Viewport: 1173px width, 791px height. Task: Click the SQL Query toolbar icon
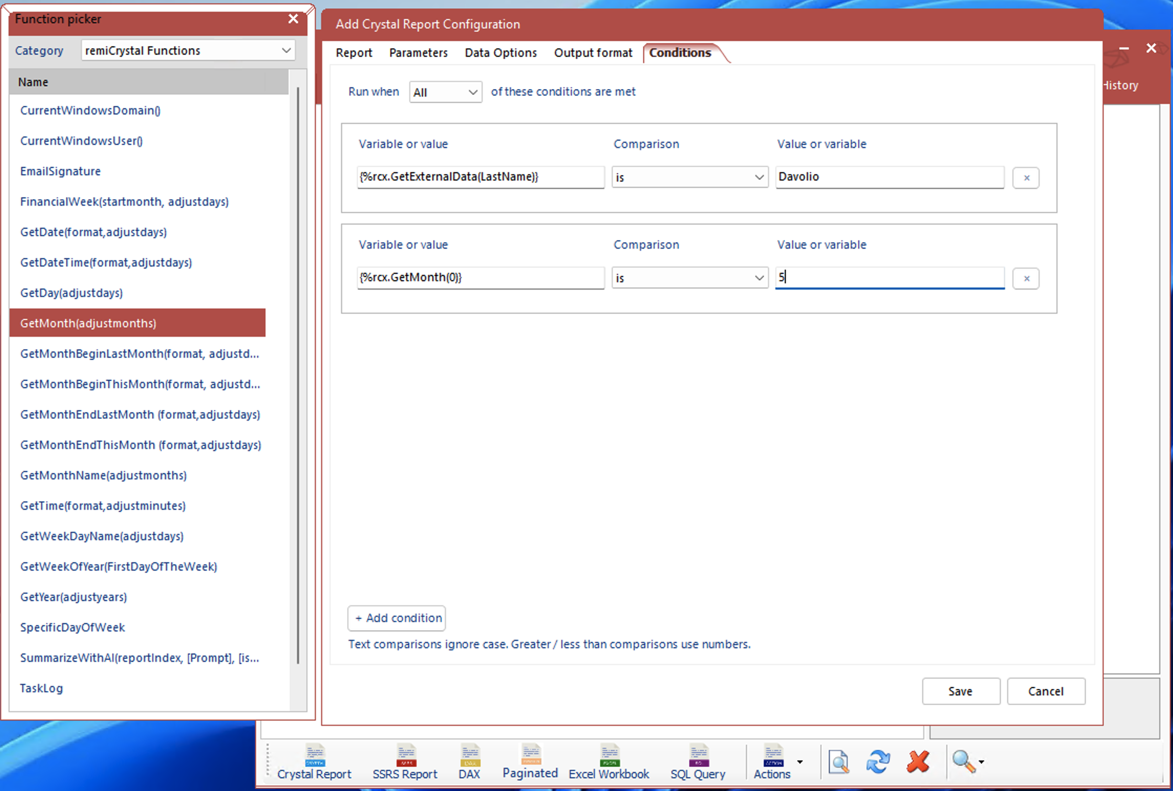tap(698, 762)
